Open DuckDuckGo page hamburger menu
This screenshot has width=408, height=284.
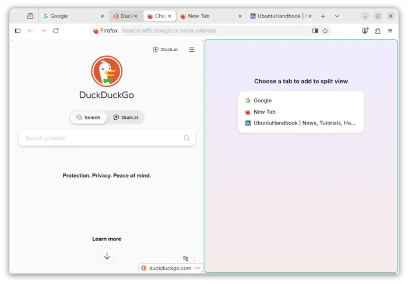click(192, 50)
